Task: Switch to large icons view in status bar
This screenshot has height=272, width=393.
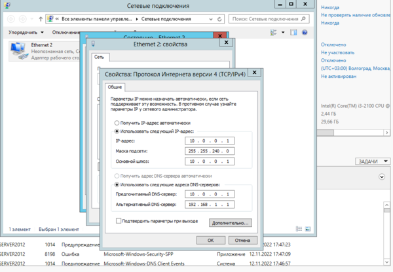Action: pos(308,229)
